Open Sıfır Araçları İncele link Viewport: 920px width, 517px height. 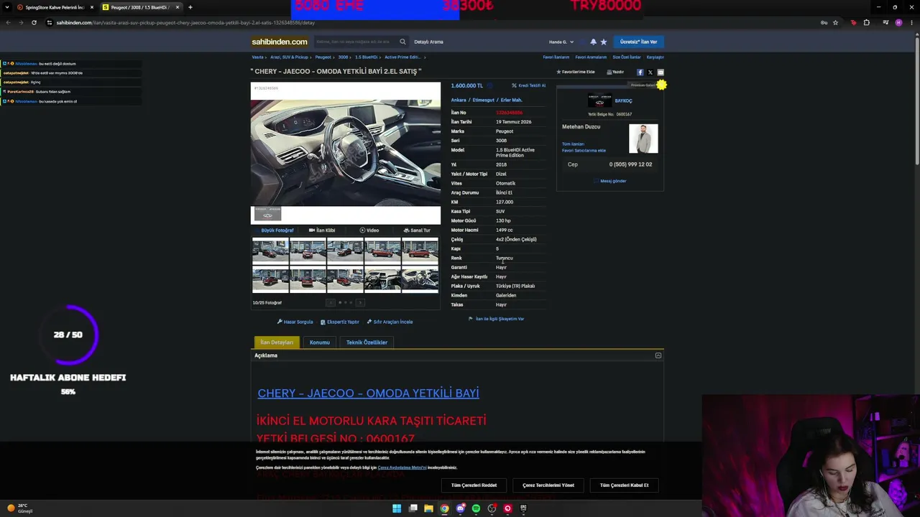tap(390, 322)
